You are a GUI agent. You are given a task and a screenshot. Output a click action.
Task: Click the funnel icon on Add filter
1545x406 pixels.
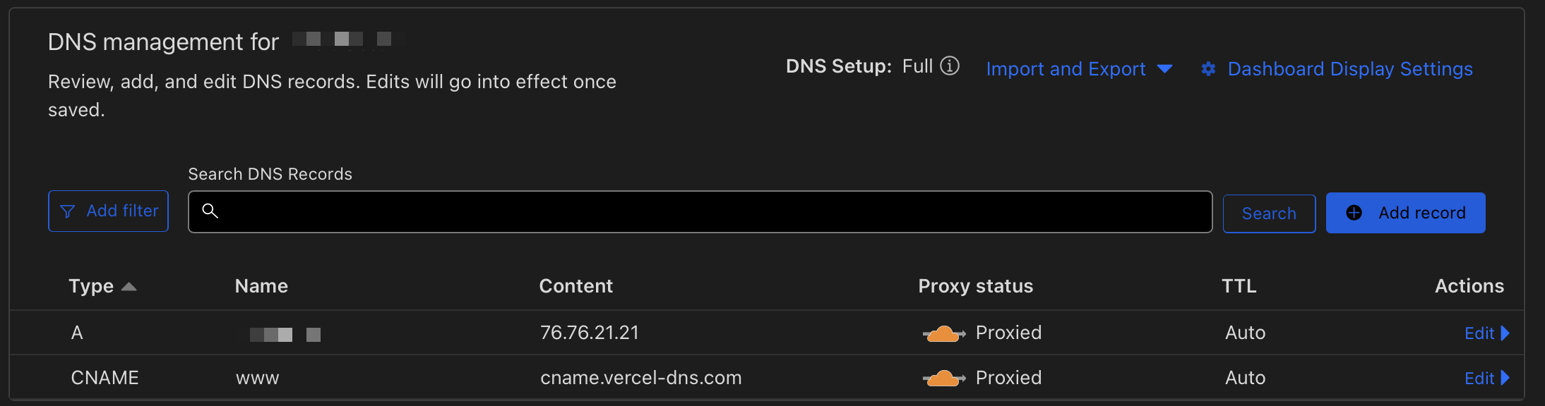(67, 211)
